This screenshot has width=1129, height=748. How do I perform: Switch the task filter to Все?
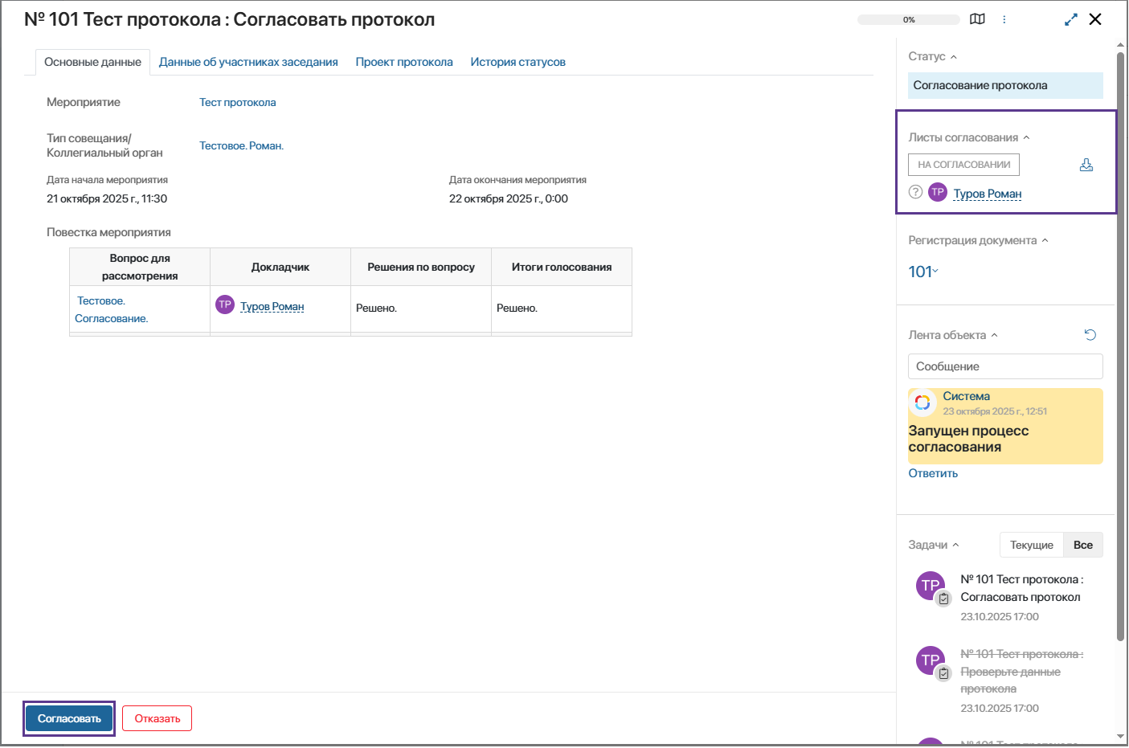pyautogui.click(x=1082, y=545)
